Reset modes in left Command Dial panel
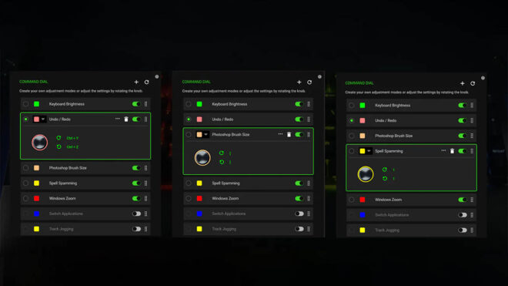Image resolution: width=508 pixels, height=286 pixels. click(x=147, y=82)
